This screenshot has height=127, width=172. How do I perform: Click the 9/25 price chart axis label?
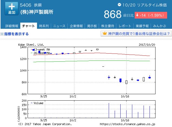click(x=44, y=96)
